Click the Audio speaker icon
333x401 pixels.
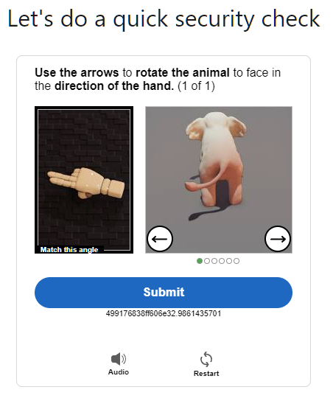click(119, 359)
